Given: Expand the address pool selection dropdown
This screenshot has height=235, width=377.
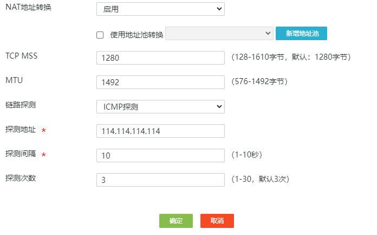Looking at the screenshot, I should 219,34.
